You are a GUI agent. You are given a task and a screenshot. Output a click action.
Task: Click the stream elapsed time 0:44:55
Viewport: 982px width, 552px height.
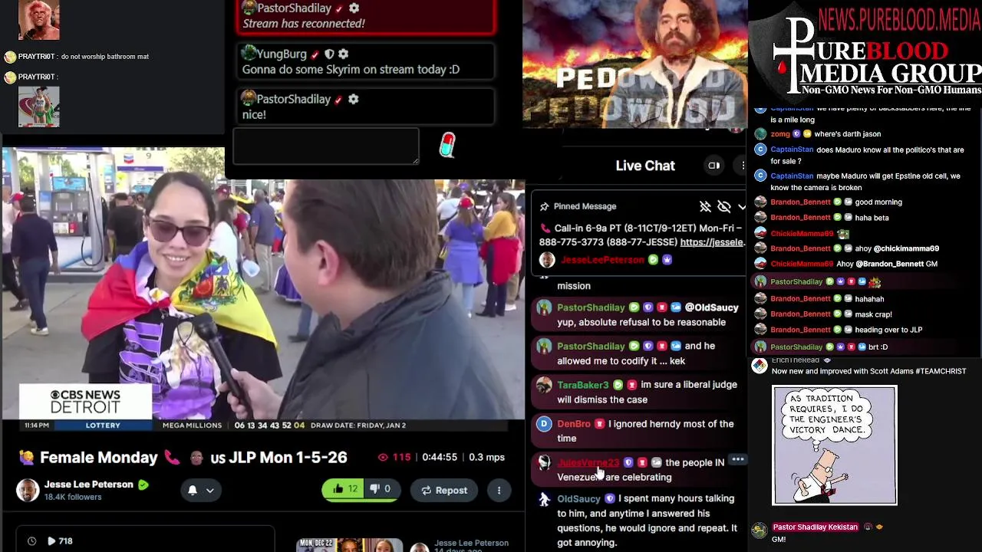point(440,457)
